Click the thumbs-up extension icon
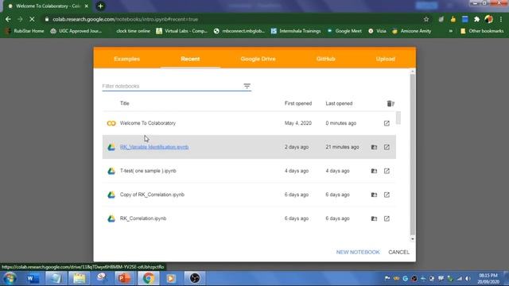The image size is (509, 286). pos(453,19)
